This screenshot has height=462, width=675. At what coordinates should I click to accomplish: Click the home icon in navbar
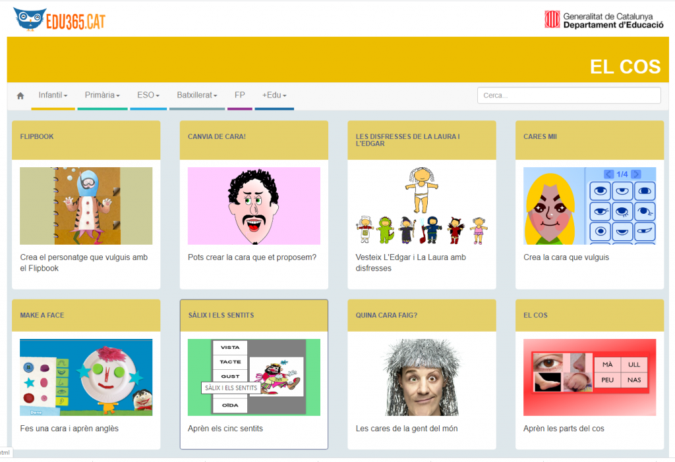(x=20, y=95)
